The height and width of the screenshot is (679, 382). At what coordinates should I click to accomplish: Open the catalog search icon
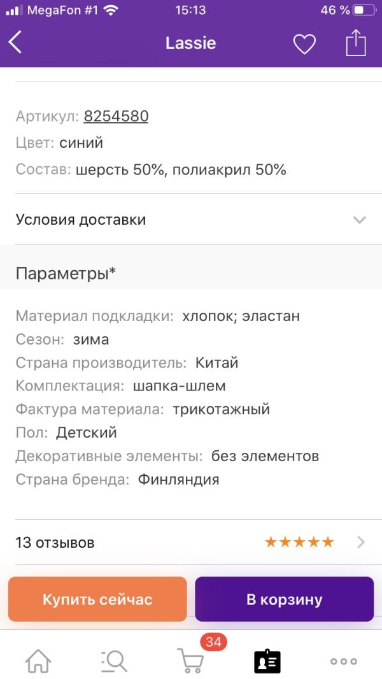[115, 661]
